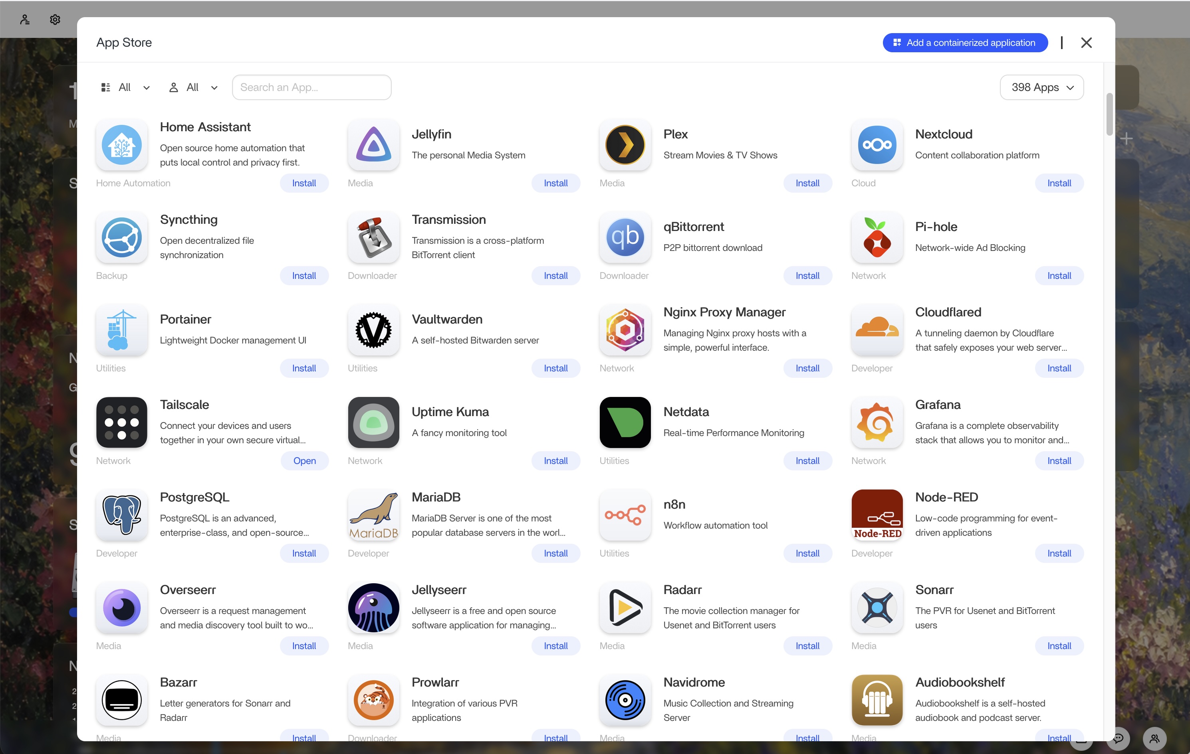Click the App Store scrollbar thumb
This screenshot has width=1190, height=754.
(1109, 114)
